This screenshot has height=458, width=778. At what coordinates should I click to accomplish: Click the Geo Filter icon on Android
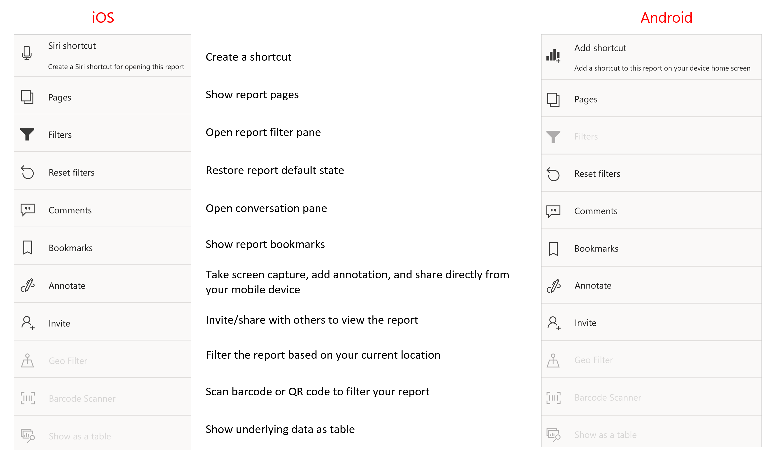556,360
